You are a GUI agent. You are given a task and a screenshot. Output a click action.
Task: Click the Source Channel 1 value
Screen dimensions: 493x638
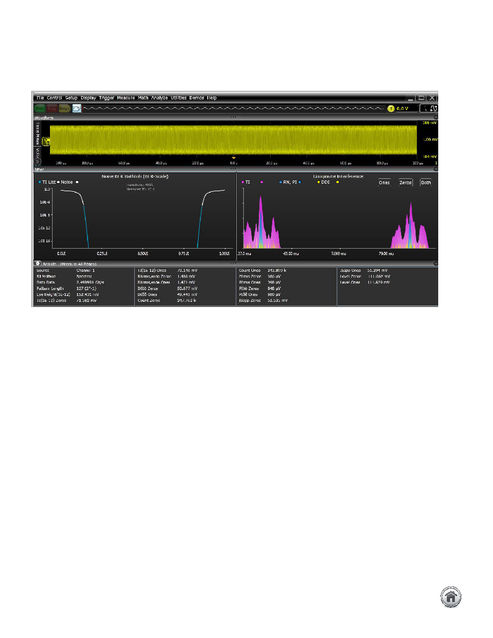85,271
